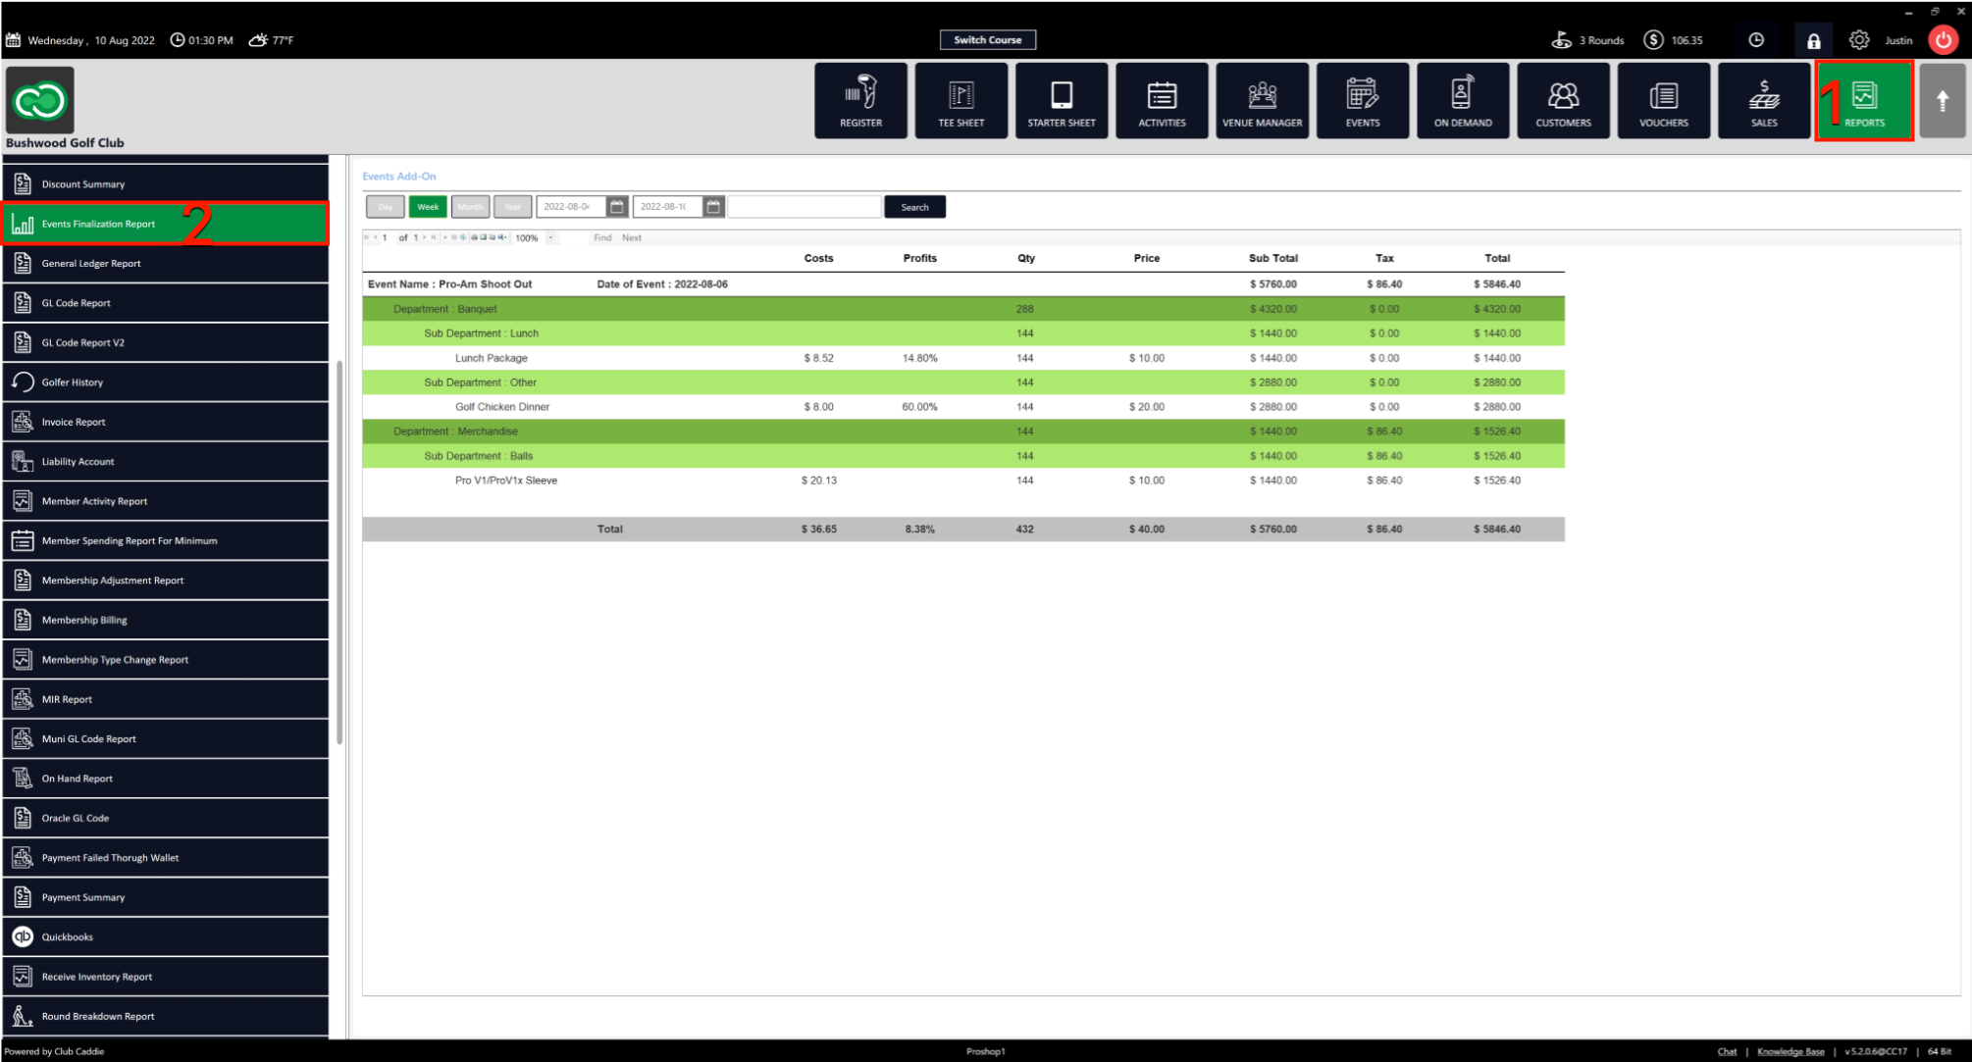Click the Search button
This screenshot has height=1062, width=1972.
[x=914, y=207]
